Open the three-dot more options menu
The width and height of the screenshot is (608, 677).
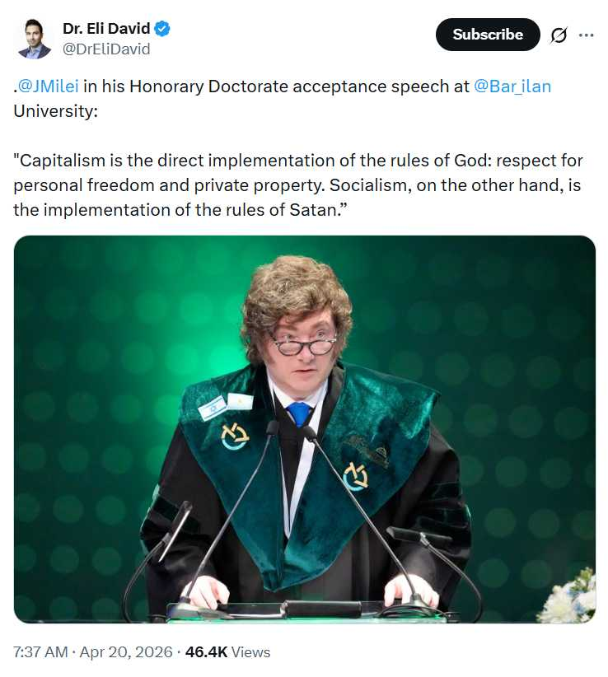(x=586, y=35)
